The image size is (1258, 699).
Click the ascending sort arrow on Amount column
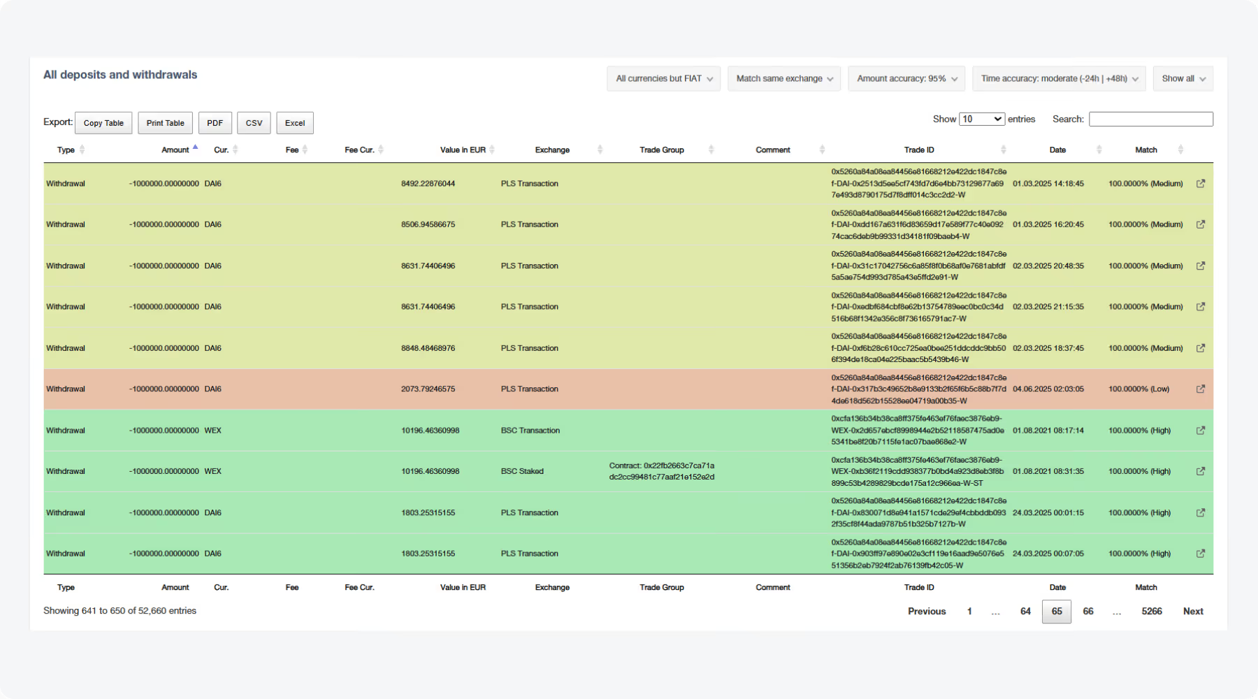click(195, 146)
